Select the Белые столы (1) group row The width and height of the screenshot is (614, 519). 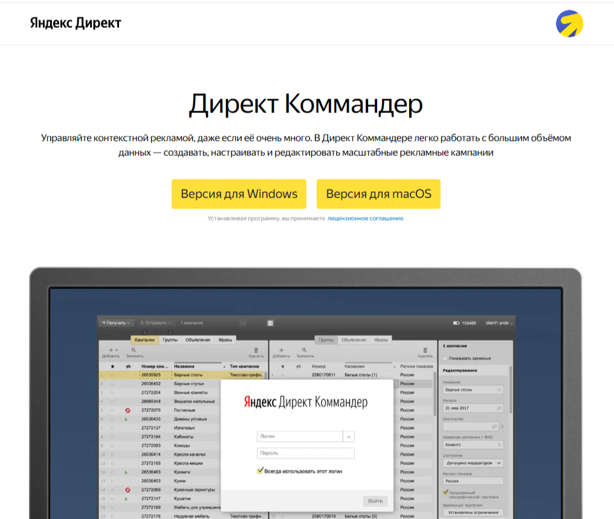(352, 375)
